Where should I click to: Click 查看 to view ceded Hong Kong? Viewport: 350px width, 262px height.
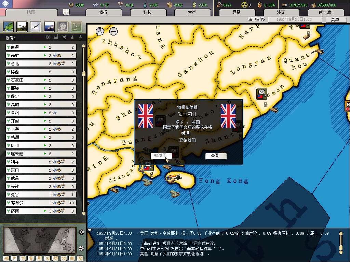215,156
